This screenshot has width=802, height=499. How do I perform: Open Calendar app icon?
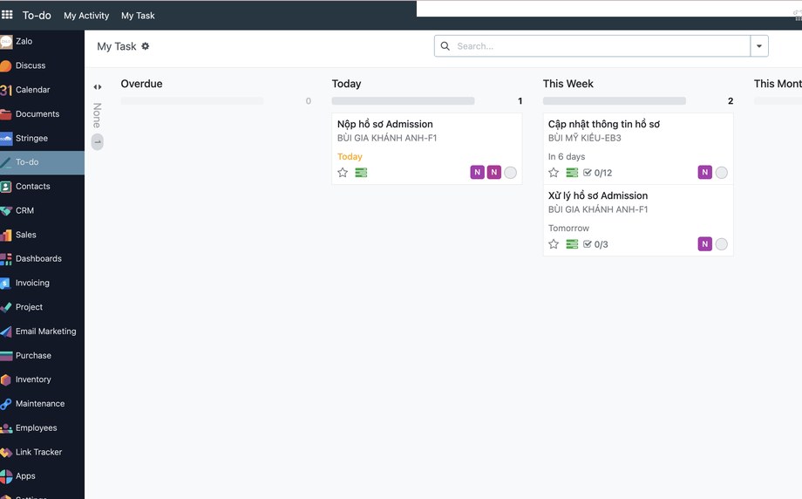[6, 90]
